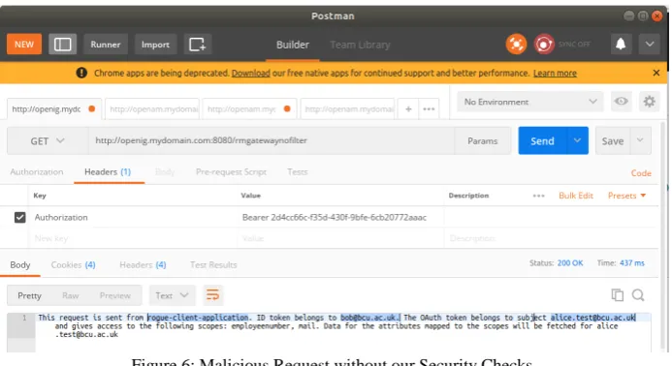Select the Raw view
Screen dimensions: 672x366
pyautogui.click(x=70, y=295)
